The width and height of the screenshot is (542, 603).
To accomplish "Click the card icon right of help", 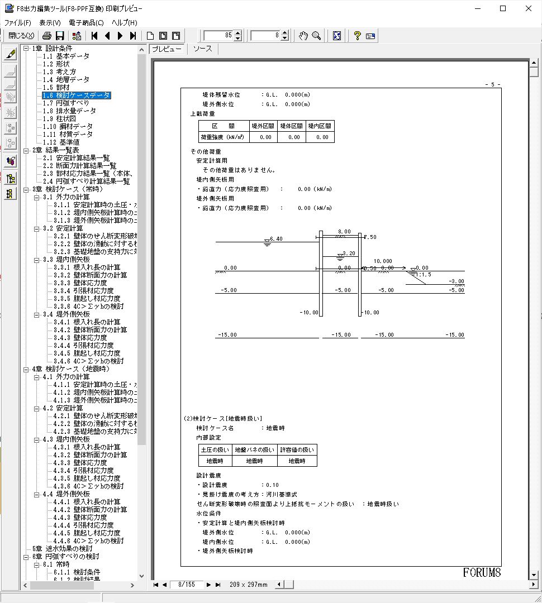I will pyautogui.click(x=370, y=36).
